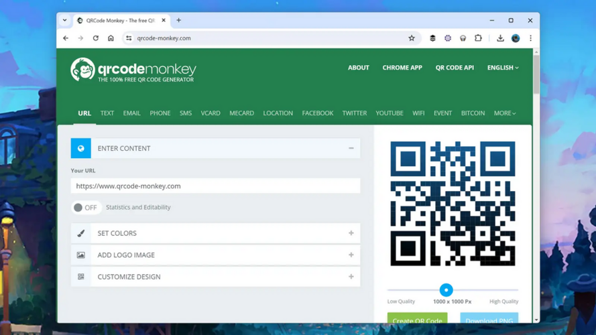The height and width of the screenshot is (335, 596).
Task: Bookmark this page with the star icon
Action: (x=412, y=38)
